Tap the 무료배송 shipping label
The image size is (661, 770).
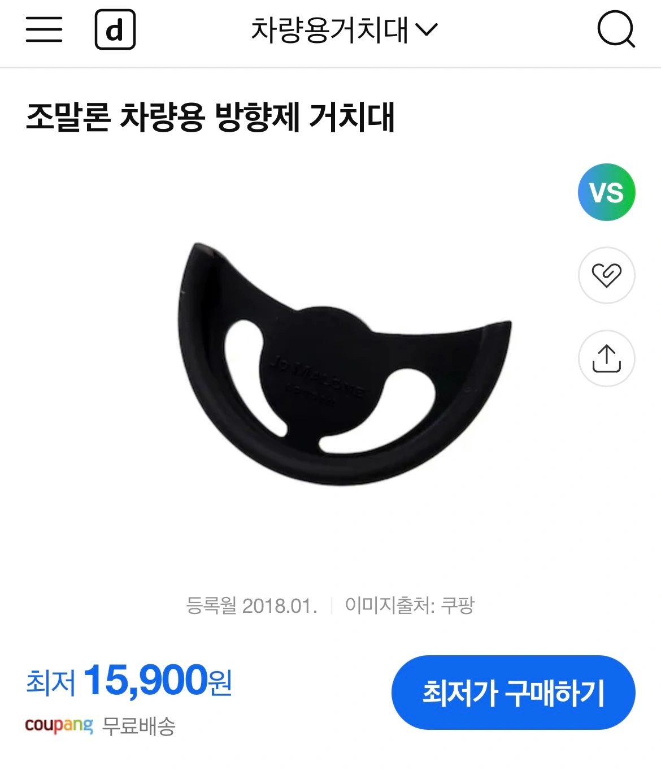pos(139,726)
